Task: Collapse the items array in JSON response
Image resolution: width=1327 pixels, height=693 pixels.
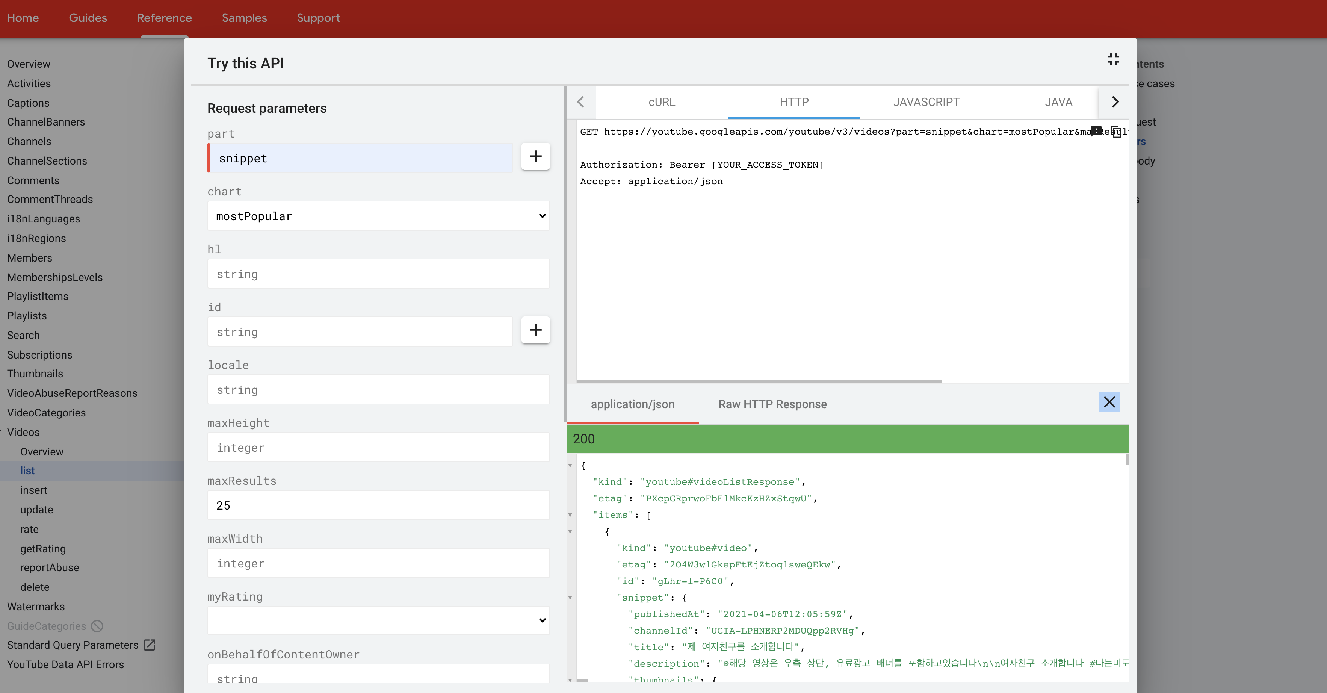Action: coord(570,515)
